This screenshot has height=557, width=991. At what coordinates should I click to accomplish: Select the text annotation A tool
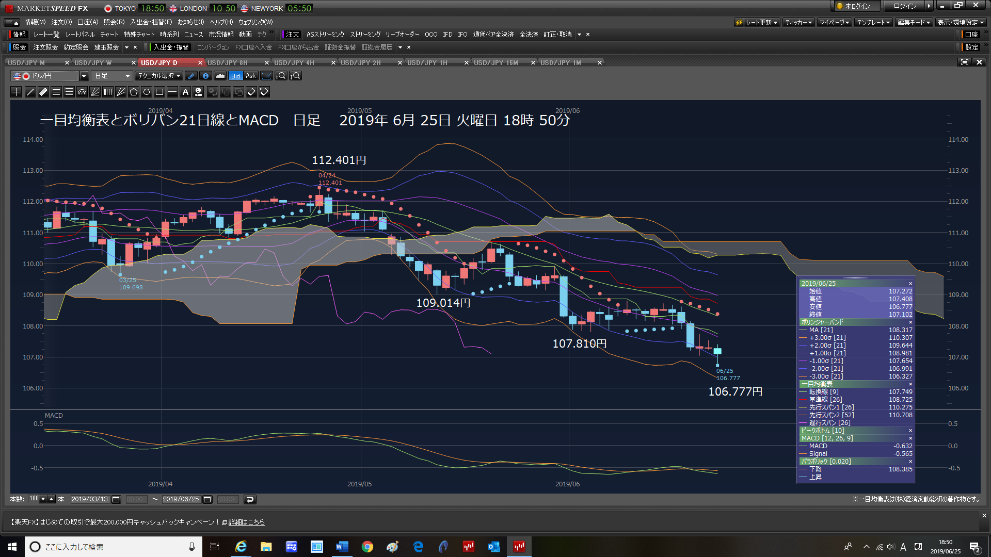[185, 92]
